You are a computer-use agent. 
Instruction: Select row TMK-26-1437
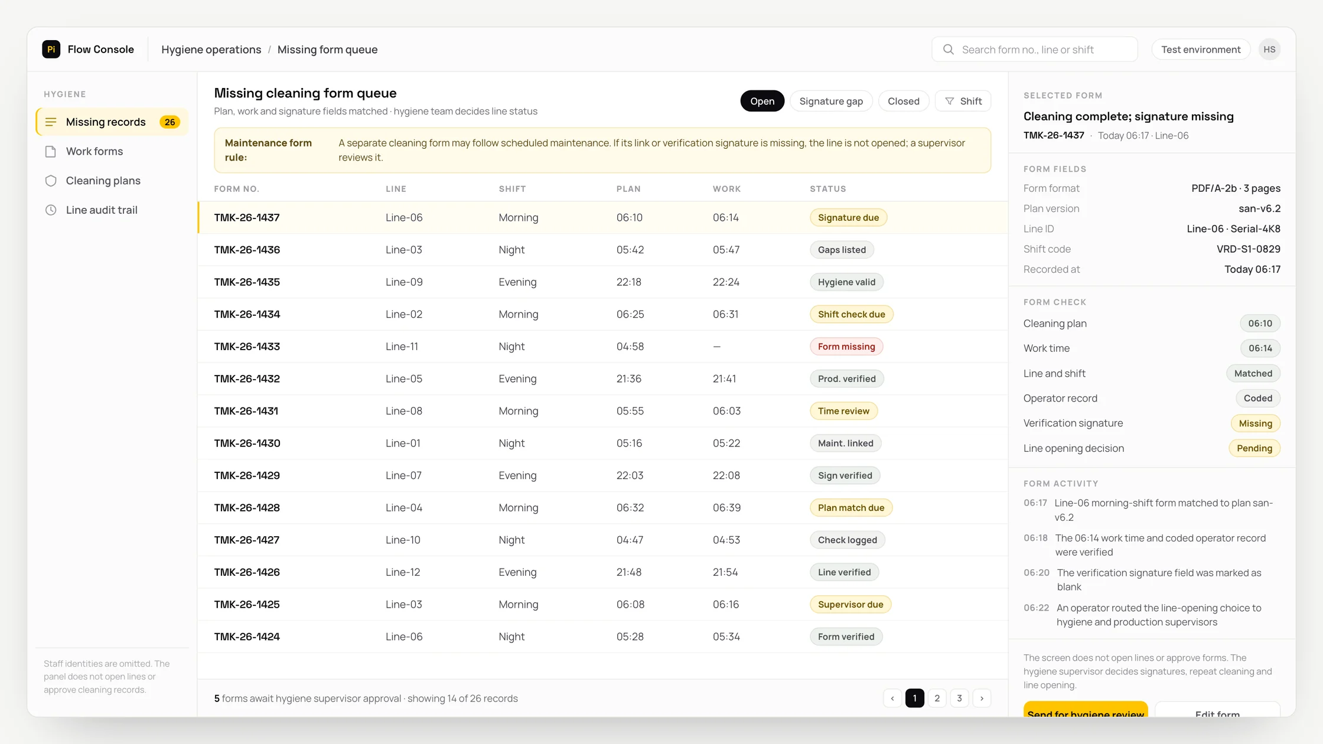pos(602,217)
